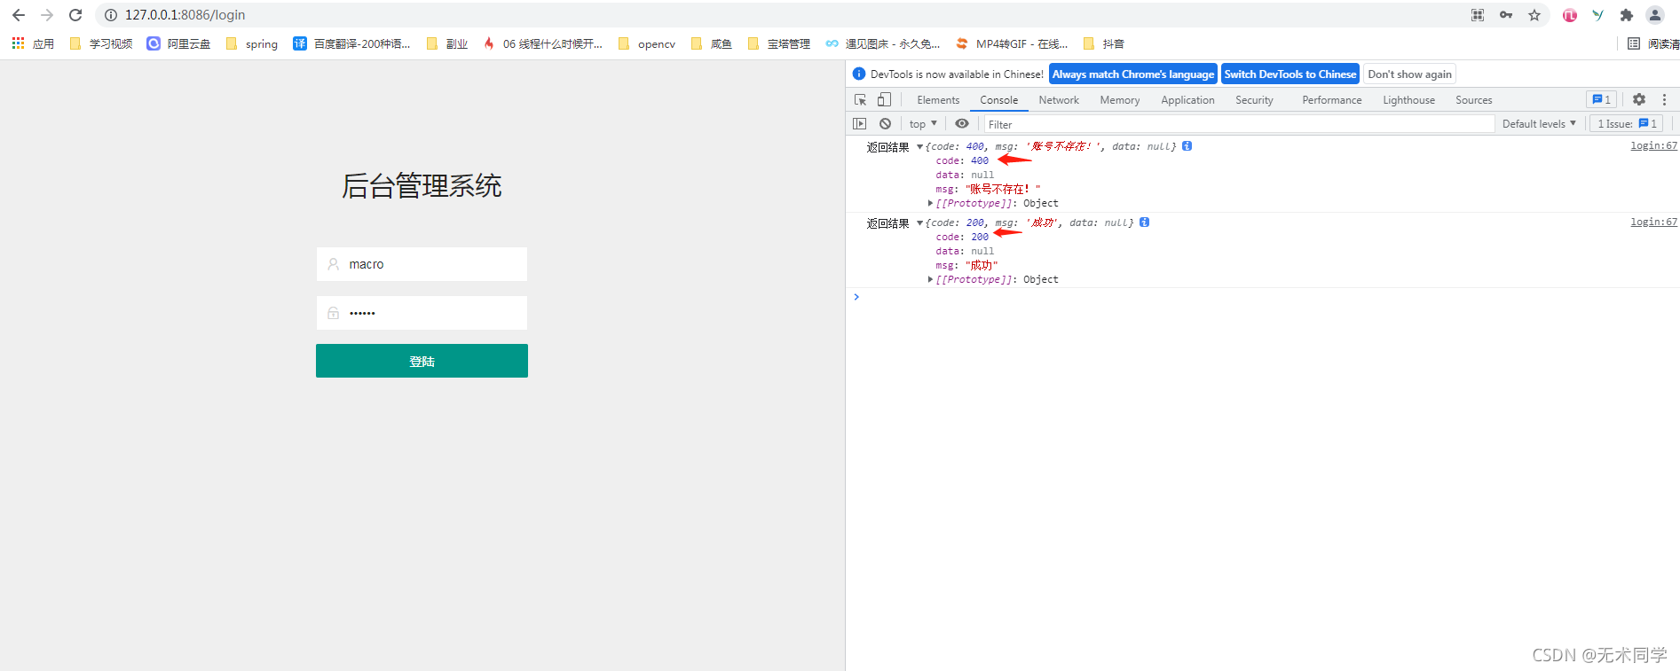1680x671 pixels.
Task: Click the green Vue extension icon
Action: (1598, 15)
